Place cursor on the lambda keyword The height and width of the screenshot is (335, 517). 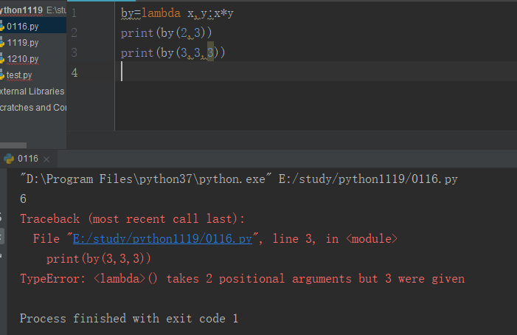point(161,13)
